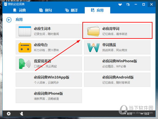
Task: Switch to the 词典 tab
Action: tap(20, 10)
